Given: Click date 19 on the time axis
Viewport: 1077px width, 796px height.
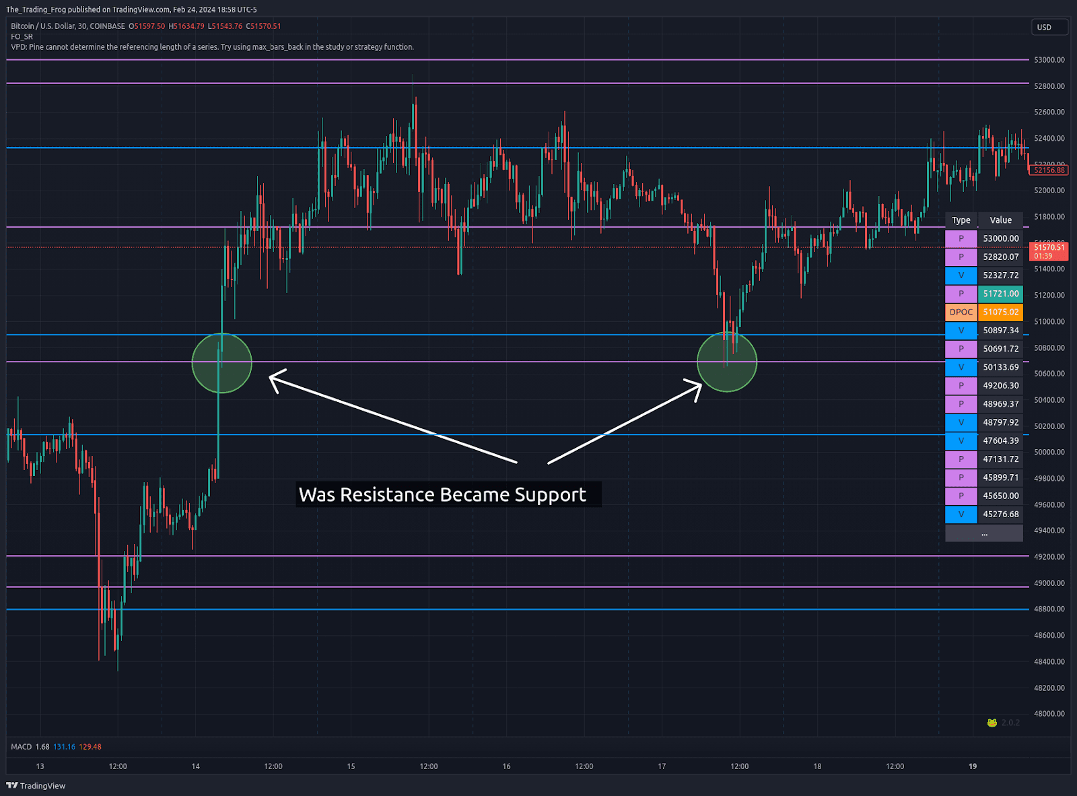Looking at the screenshot, I should pos(973,766).
